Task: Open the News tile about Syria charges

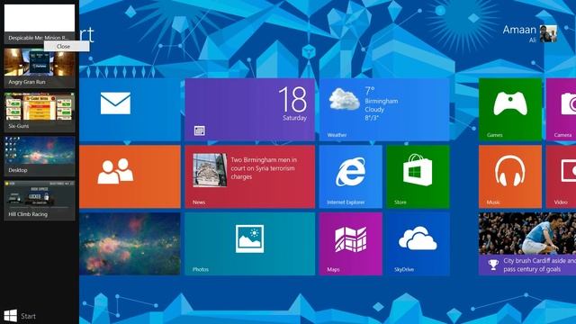Action: pyautogui.click(x=250, y=176)
